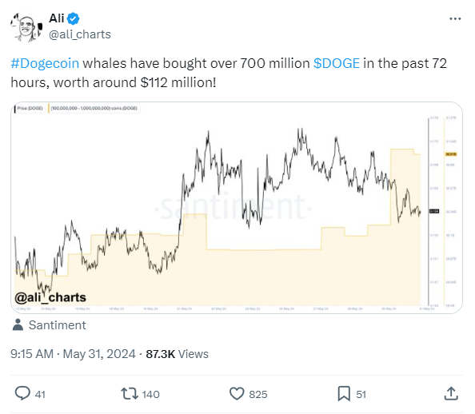The width and height of the screenshot is (475, 414).
Task: Bookmark this tweet
Action: click(344, 394)
